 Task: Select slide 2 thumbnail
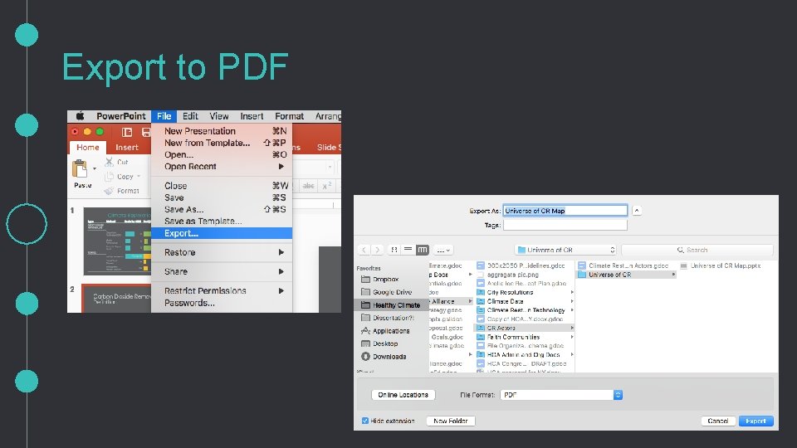tap(117, 299)
